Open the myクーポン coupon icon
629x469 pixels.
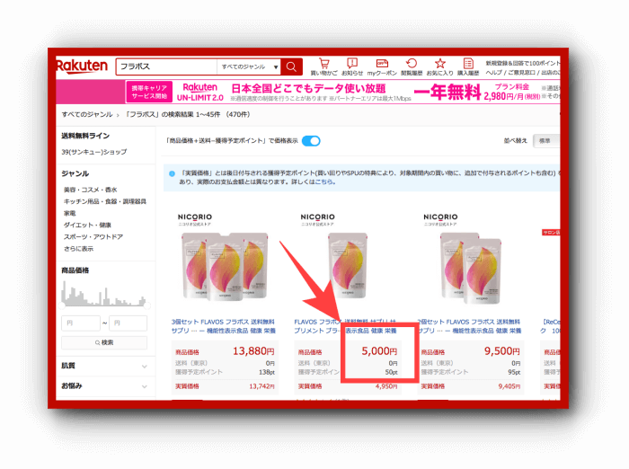coord(382,66)
